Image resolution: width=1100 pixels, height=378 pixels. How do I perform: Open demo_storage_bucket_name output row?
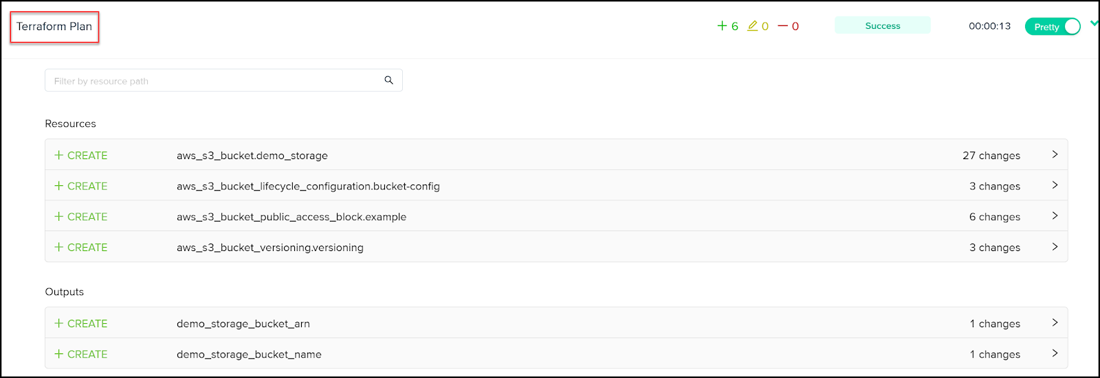[x=556, y=353]
